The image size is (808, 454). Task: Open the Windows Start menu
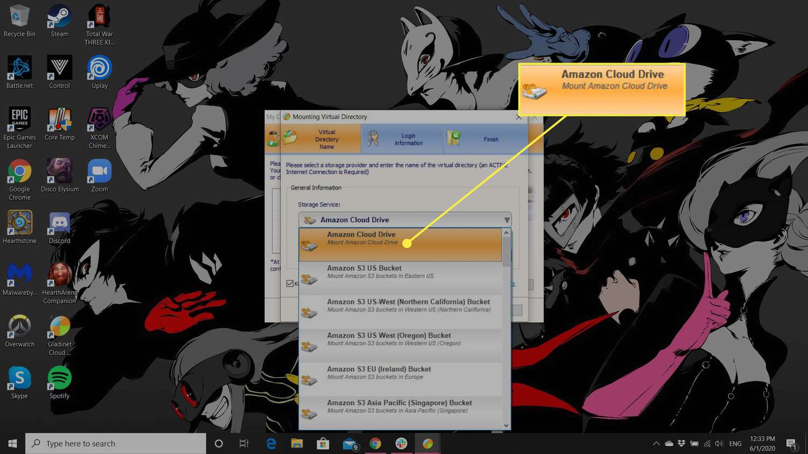coord(12,443)
